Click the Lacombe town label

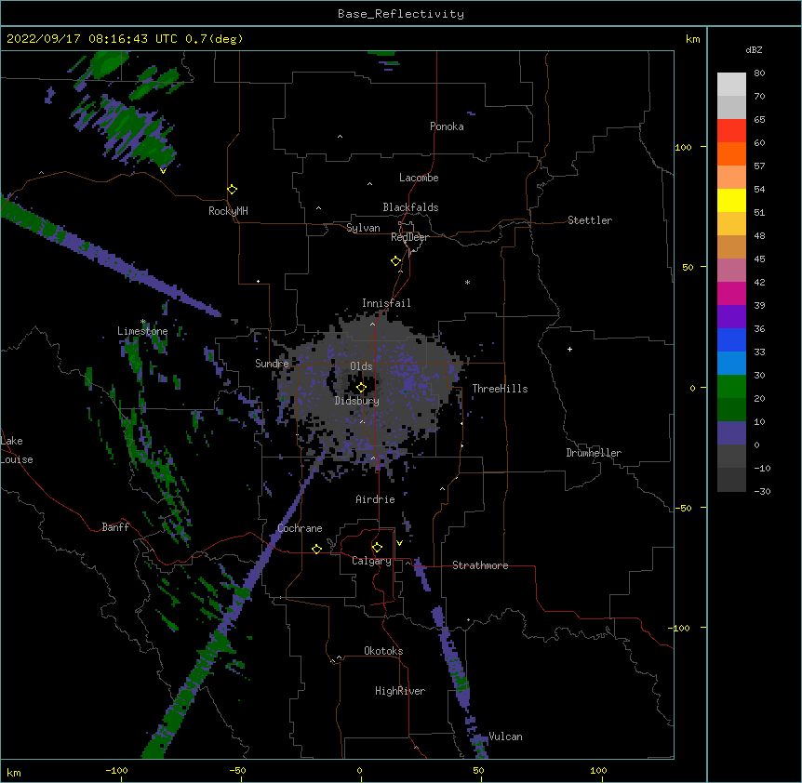(419, 178)
